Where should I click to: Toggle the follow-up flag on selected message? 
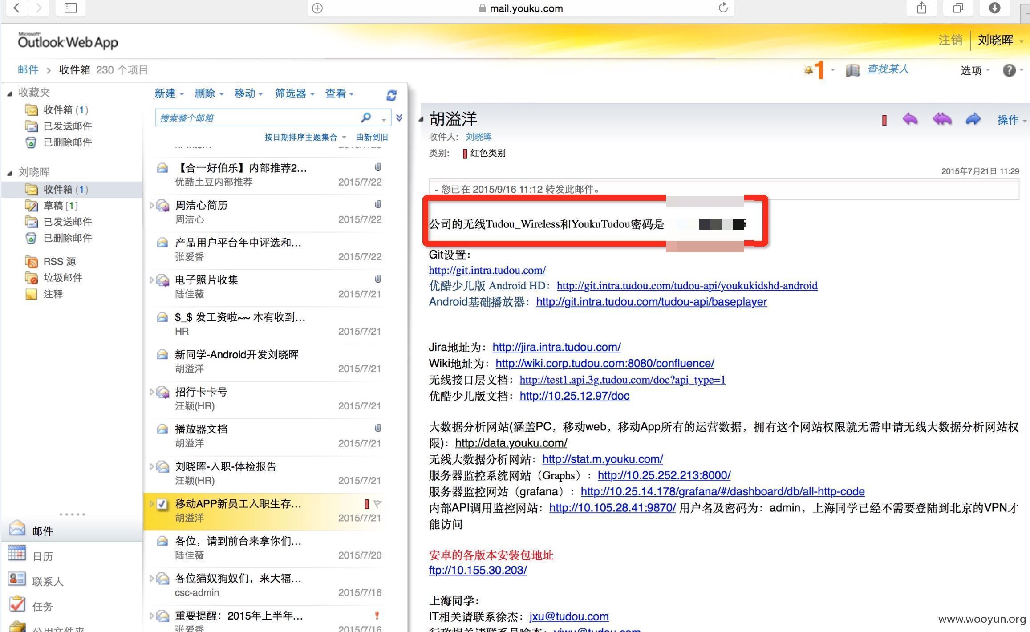(x=377, y=504)
